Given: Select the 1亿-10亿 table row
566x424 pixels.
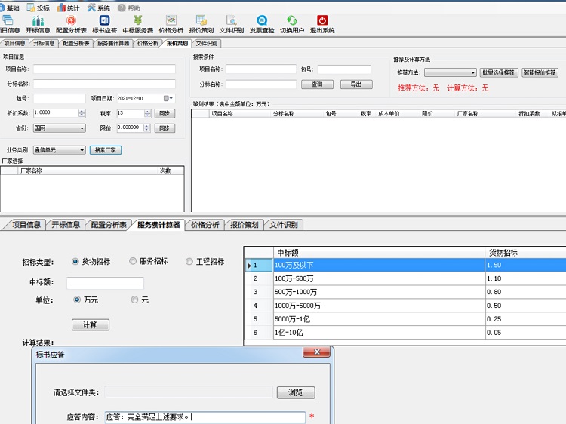Looking at the screenshot, I should (x=405, y=333).
